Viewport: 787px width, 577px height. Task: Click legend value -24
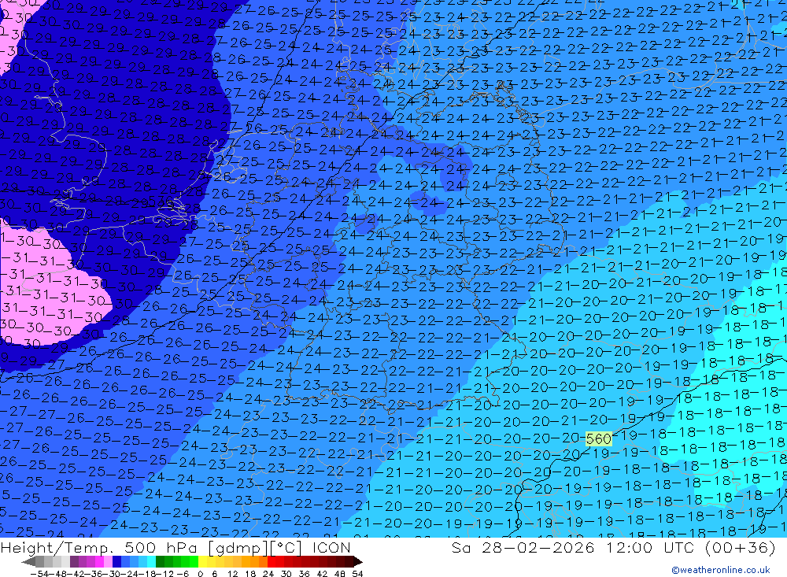(130, 574)
